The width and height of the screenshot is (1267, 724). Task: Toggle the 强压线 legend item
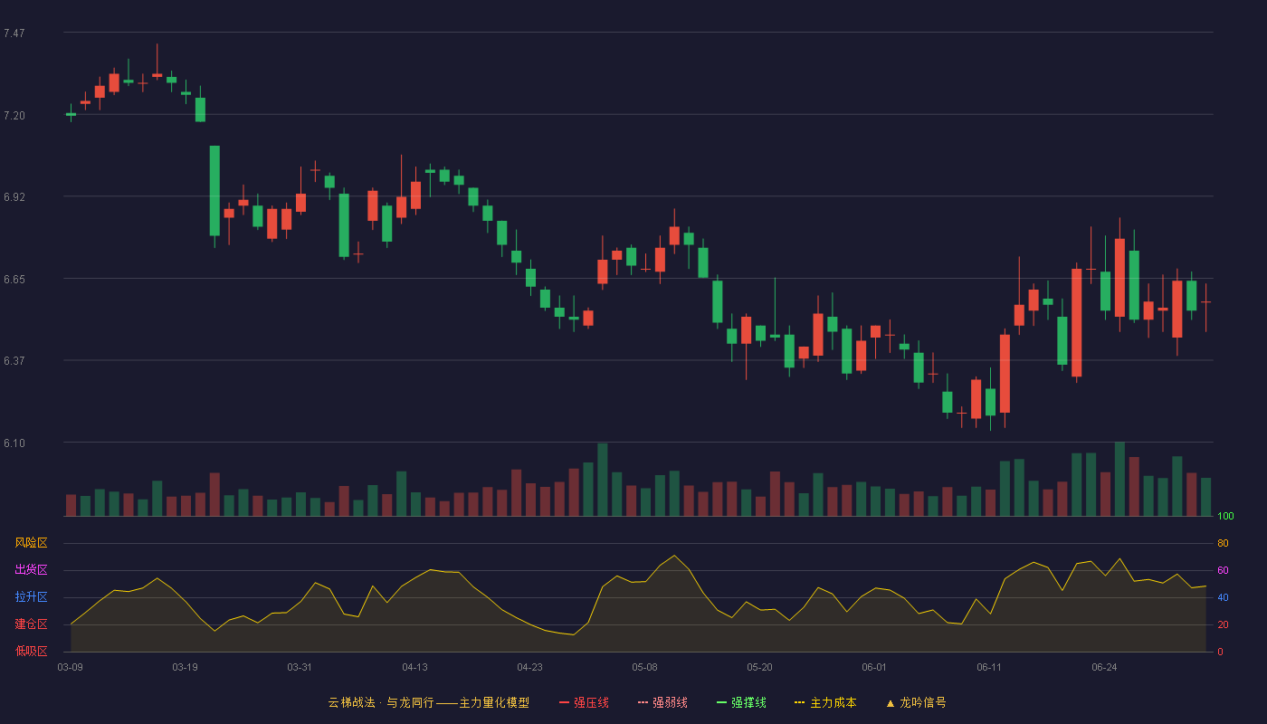pyautogui.click(x=584, y=702)
